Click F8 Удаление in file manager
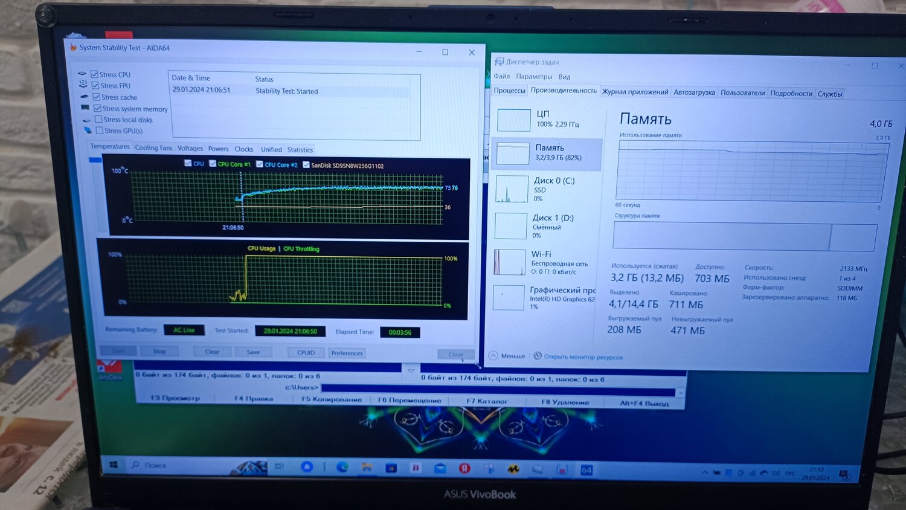 click(x=565, y=402)
